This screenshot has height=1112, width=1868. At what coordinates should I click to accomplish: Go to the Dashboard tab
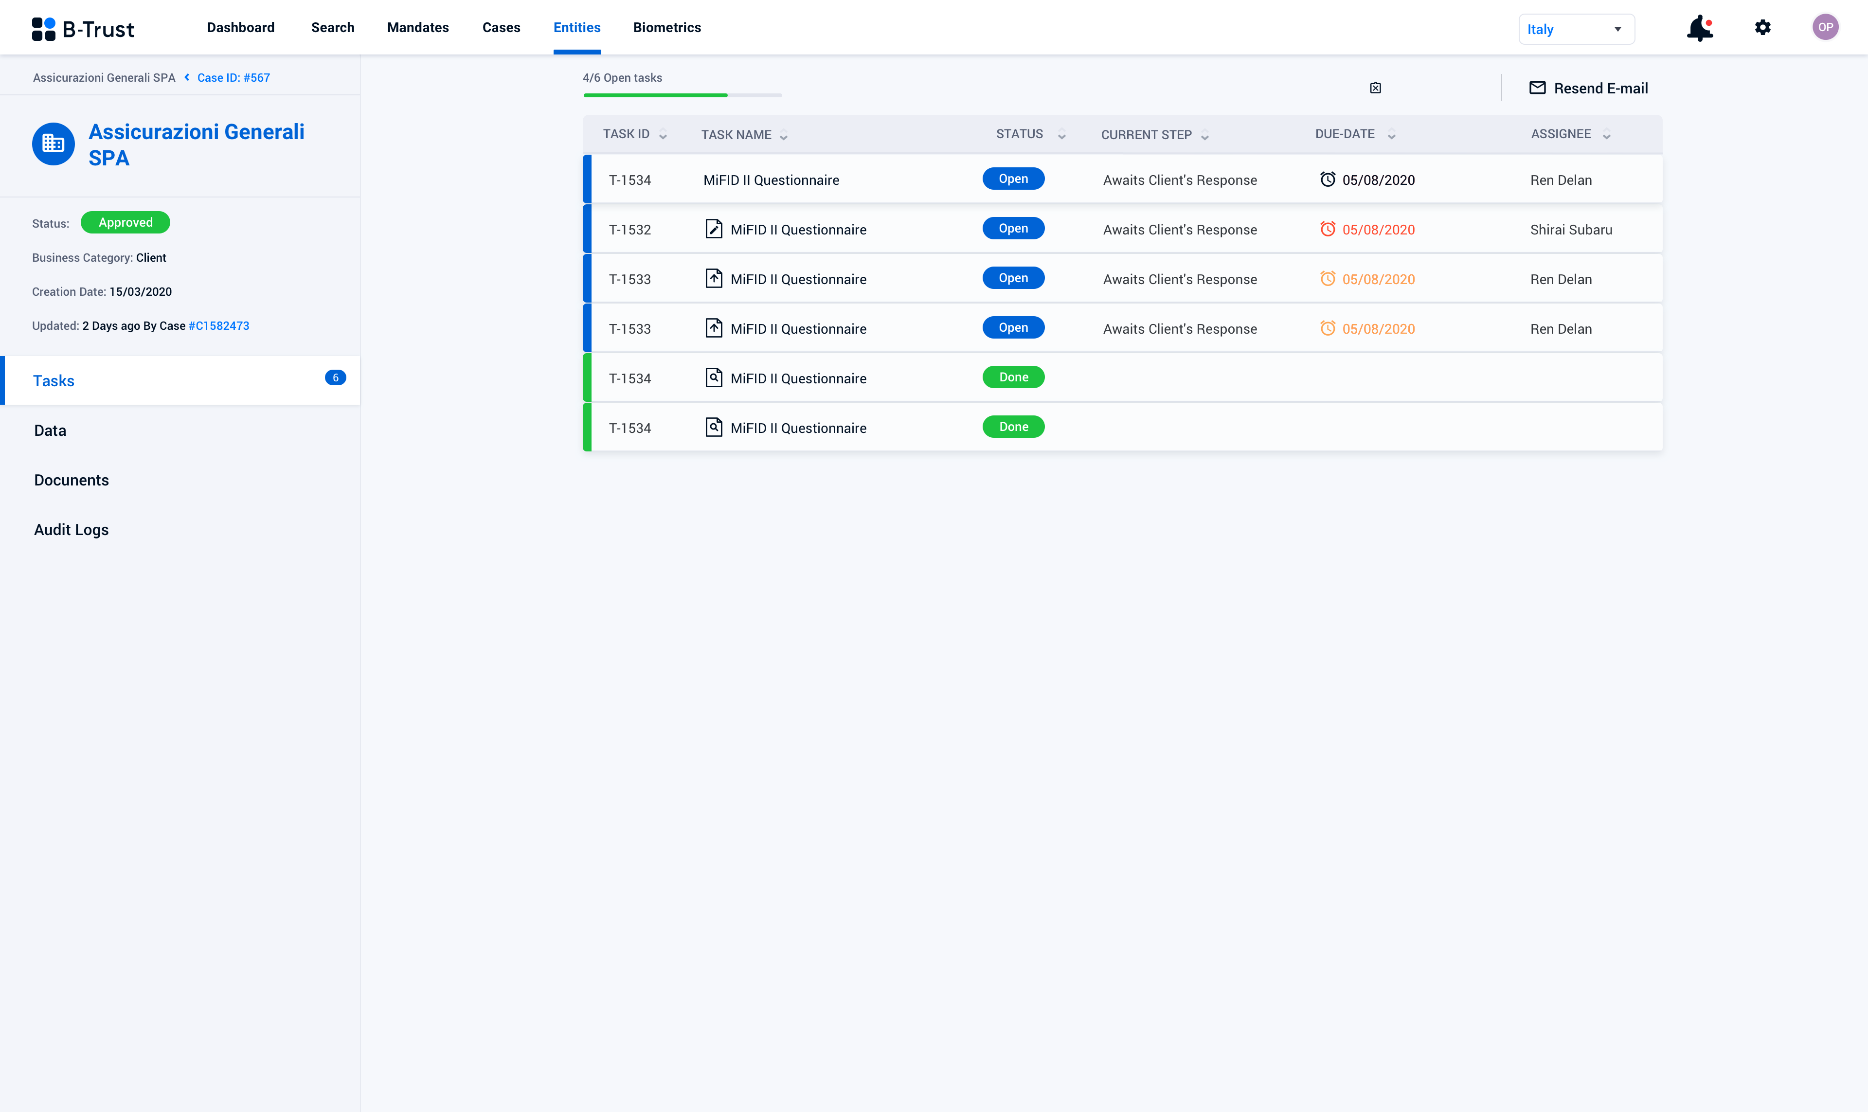click(240, 28)
